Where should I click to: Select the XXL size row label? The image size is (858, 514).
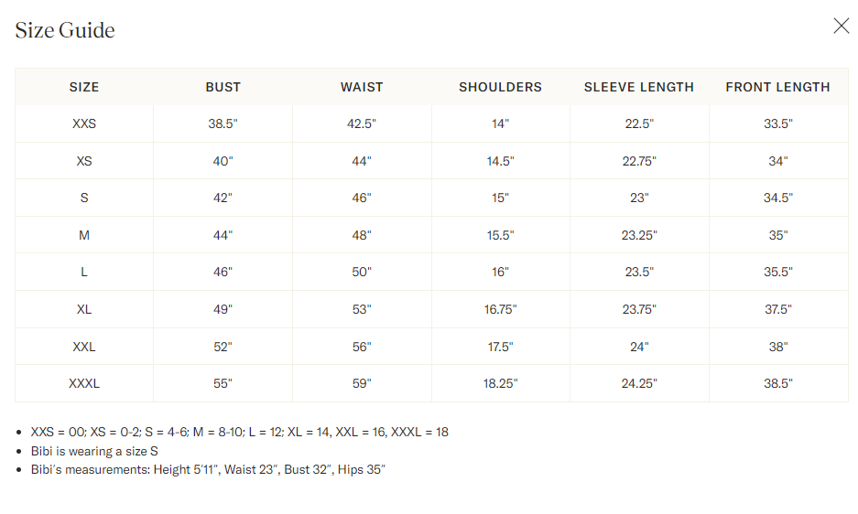(x=84, y=347)
